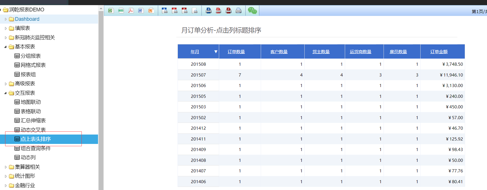This screenshot has height=190, width=487.
Task: Export the report as PDF
Action: (x=131, y=11)
